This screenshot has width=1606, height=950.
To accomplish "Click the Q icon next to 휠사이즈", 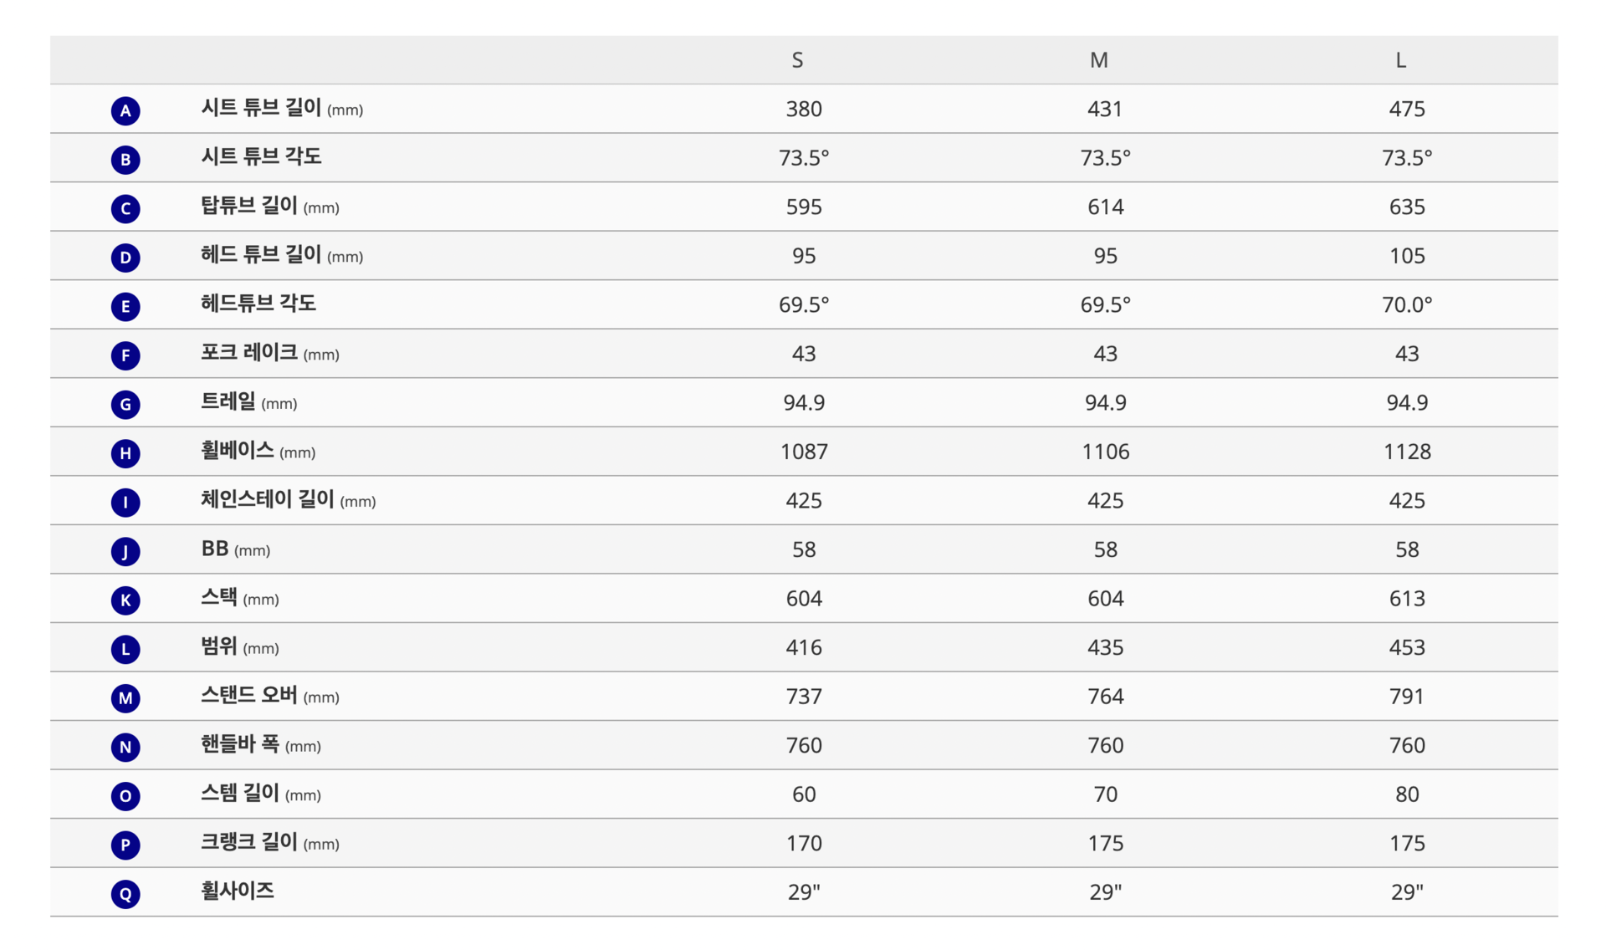I will point(125,894).
